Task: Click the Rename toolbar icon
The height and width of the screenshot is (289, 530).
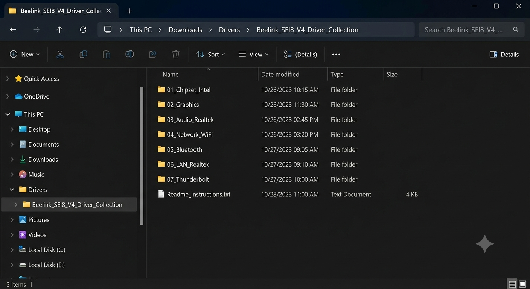Action: [129, 55]
